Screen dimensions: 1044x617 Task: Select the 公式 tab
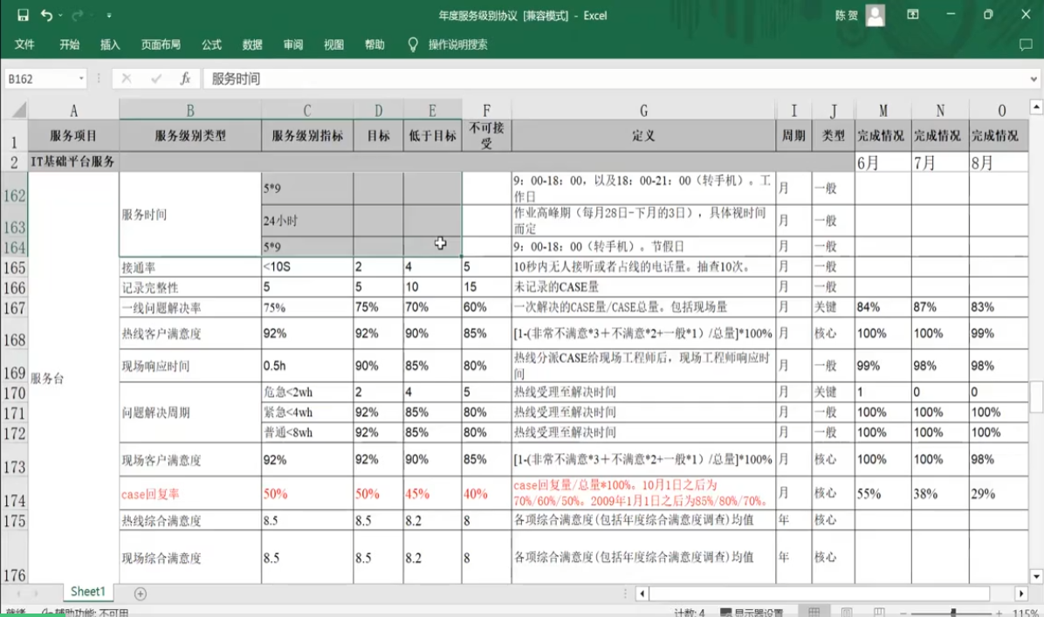click(211, 45)
